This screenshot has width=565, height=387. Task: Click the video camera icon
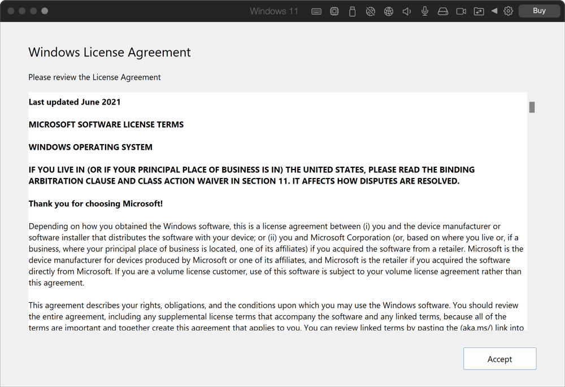[x=461, y=11]
